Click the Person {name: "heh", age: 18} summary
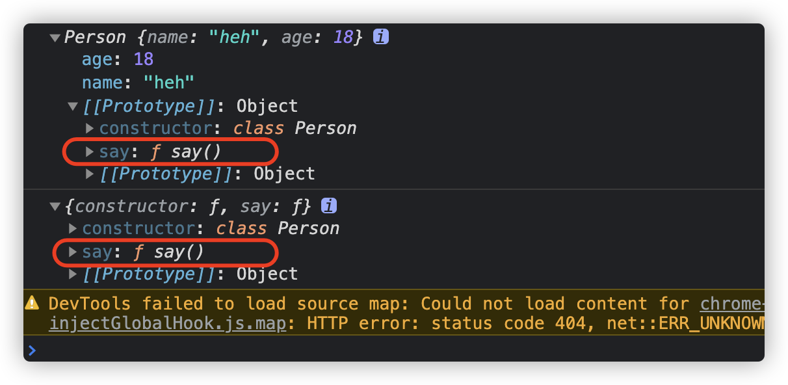The image size is (788, 385). (213, 37)
